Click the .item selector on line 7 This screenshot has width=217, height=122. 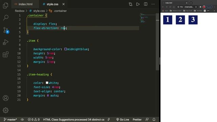pyautogui.click(x=31, y=41)
